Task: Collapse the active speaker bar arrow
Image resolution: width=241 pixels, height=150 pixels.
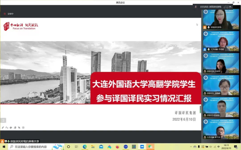Action: [230, 7]
